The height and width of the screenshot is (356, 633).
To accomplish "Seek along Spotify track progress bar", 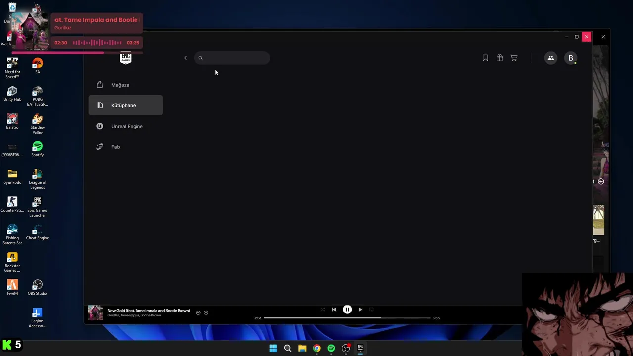I will (x=347, y=318).
